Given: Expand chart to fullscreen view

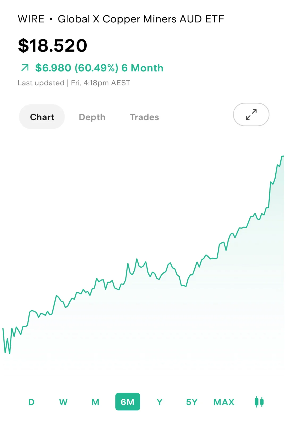Looking at the screenshot, I should tap(251, 114).
